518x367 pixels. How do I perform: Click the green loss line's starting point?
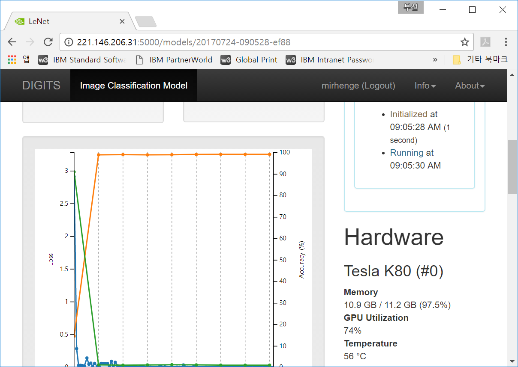(74, 172)
